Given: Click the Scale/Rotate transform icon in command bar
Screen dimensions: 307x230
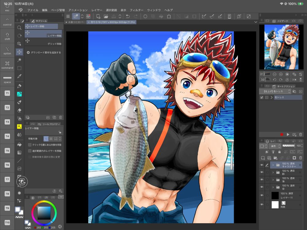Looking at the screenshot, I should pyautogui.click(x=169, y=17).
